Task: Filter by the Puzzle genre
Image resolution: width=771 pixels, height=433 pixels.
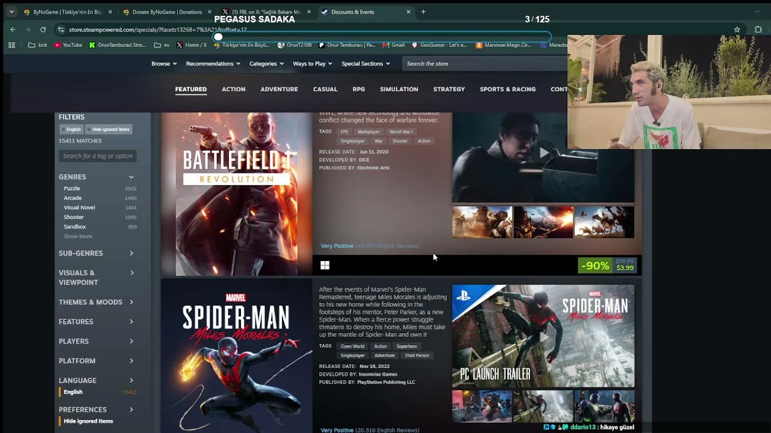Action: 72,188
